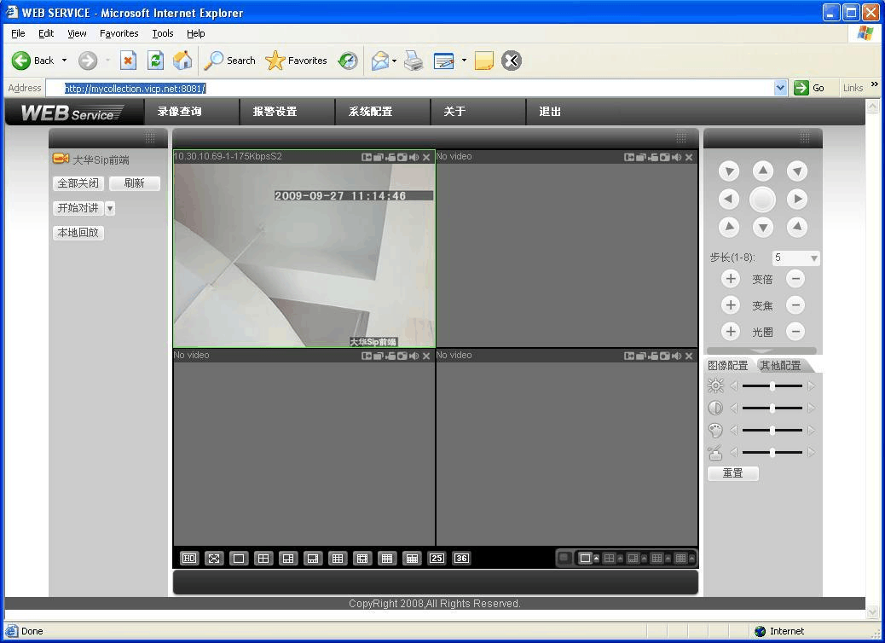Close the first video stream pane
This screenshot has width=885, height=643.
[426, 157]
